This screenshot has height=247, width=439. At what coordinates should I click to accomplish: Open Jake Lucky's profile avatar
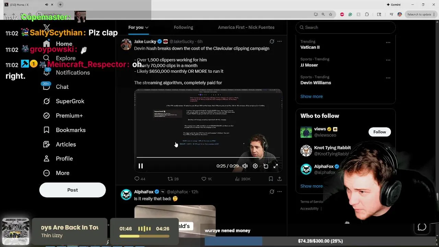point(126,44)
